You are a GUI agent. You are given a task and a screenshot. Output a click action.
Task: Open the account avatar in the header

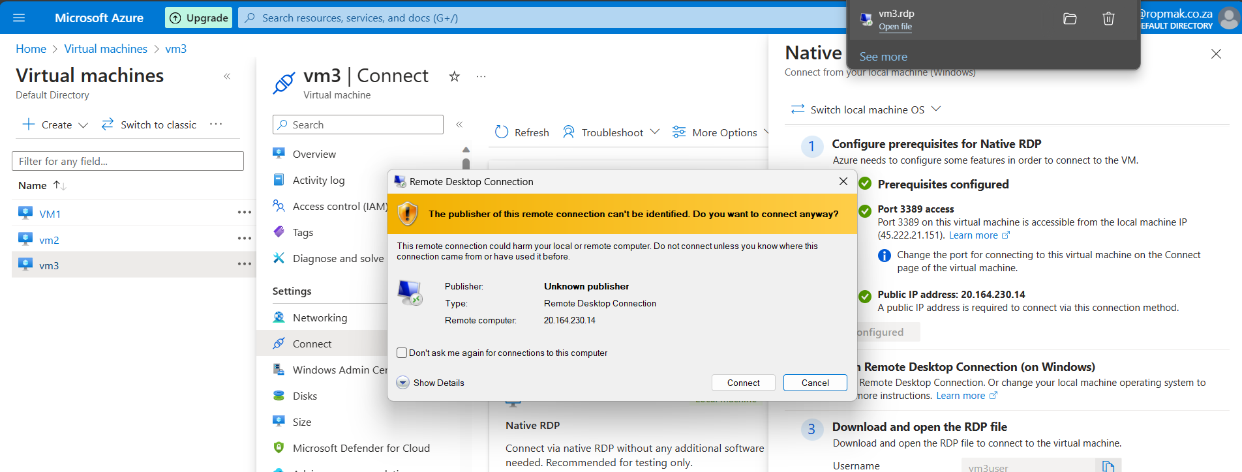[1228, 18]
